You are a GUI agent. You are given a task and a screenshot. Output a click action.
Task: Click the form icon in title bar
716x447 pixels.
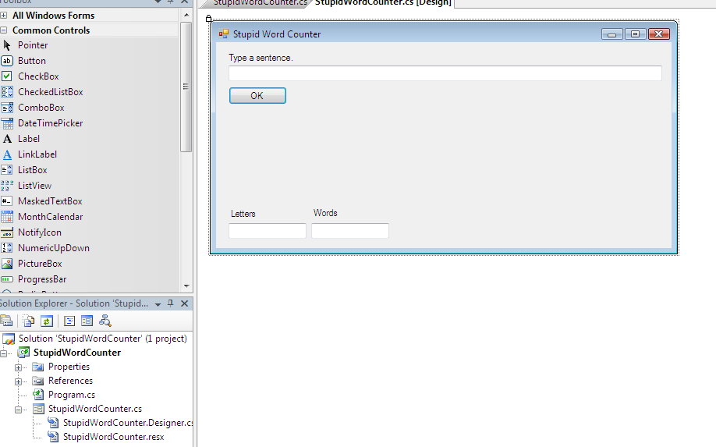coord(223,34)
